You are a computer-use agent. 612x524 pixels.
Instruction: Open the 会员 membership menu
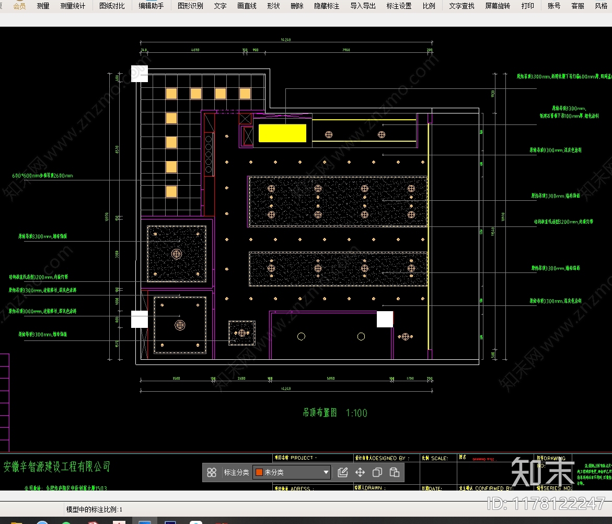point(19,6)
